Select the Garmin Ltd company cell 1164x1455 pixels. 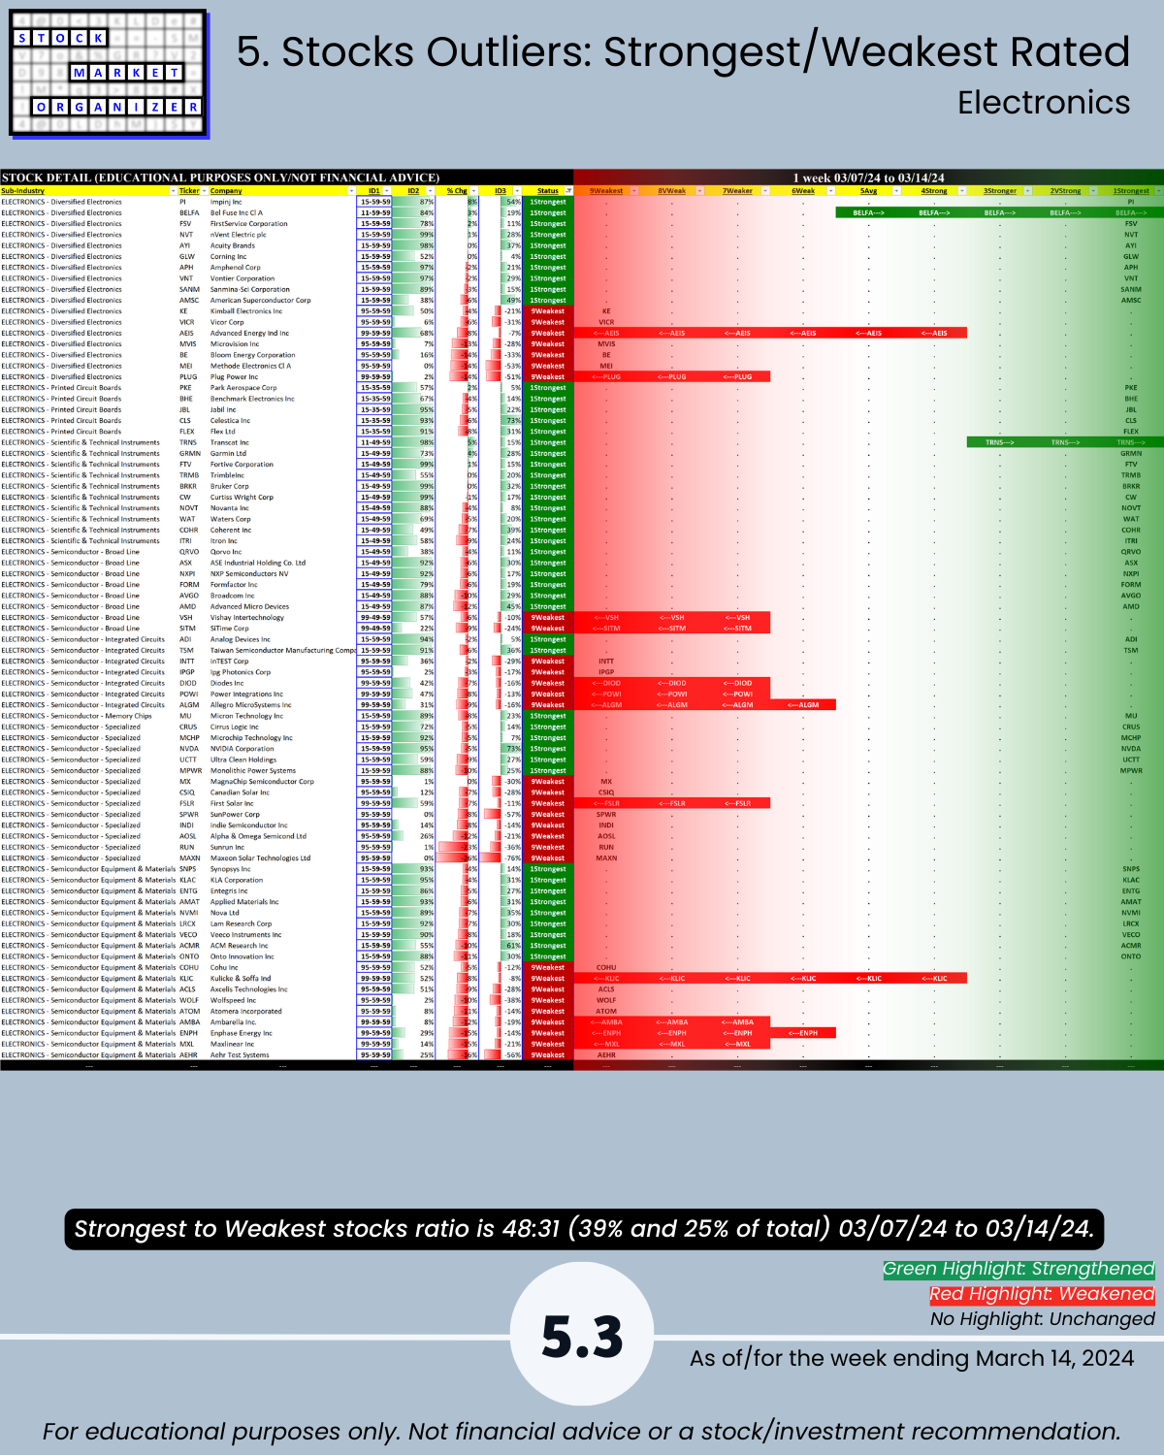tap(281, 453)
